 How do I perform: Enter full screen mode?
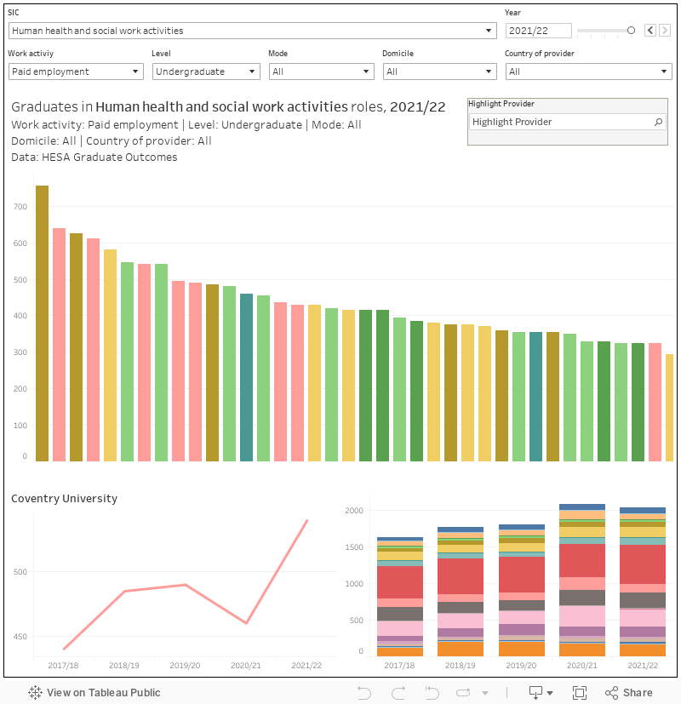coord(580,693)
